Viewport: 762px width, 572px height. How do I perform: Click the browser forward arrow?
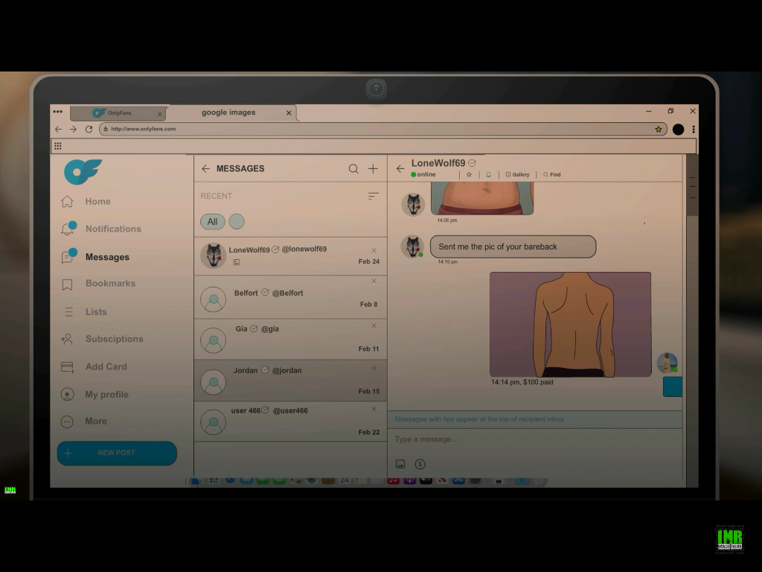(x=73, y=129)
